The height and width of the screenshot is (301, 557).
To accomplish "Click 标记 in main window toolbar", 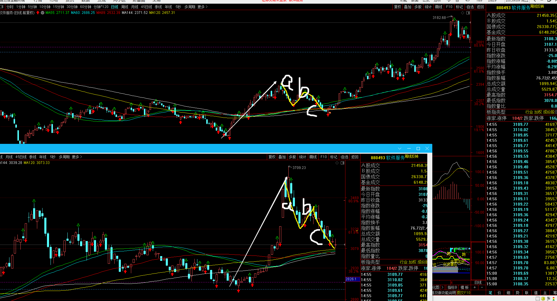I will point(459,7).
